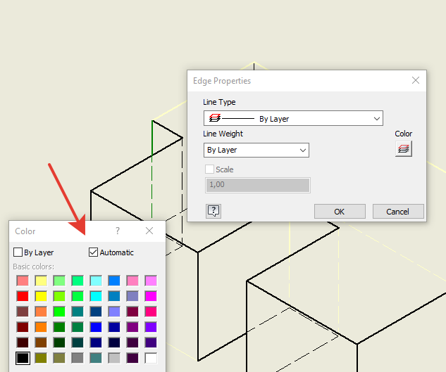Open the Line Weight By Layer dropdown
Image resolution: width=446 pixels, height=372 pixels.
[256, 150]
